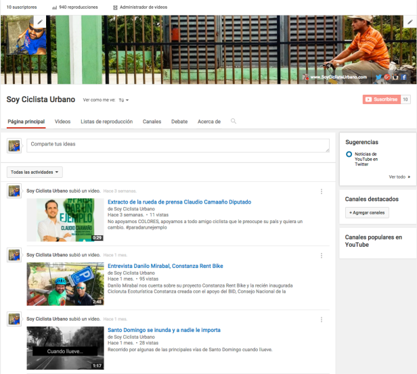Open the Ver como me ve dropdown

(123, 100)
